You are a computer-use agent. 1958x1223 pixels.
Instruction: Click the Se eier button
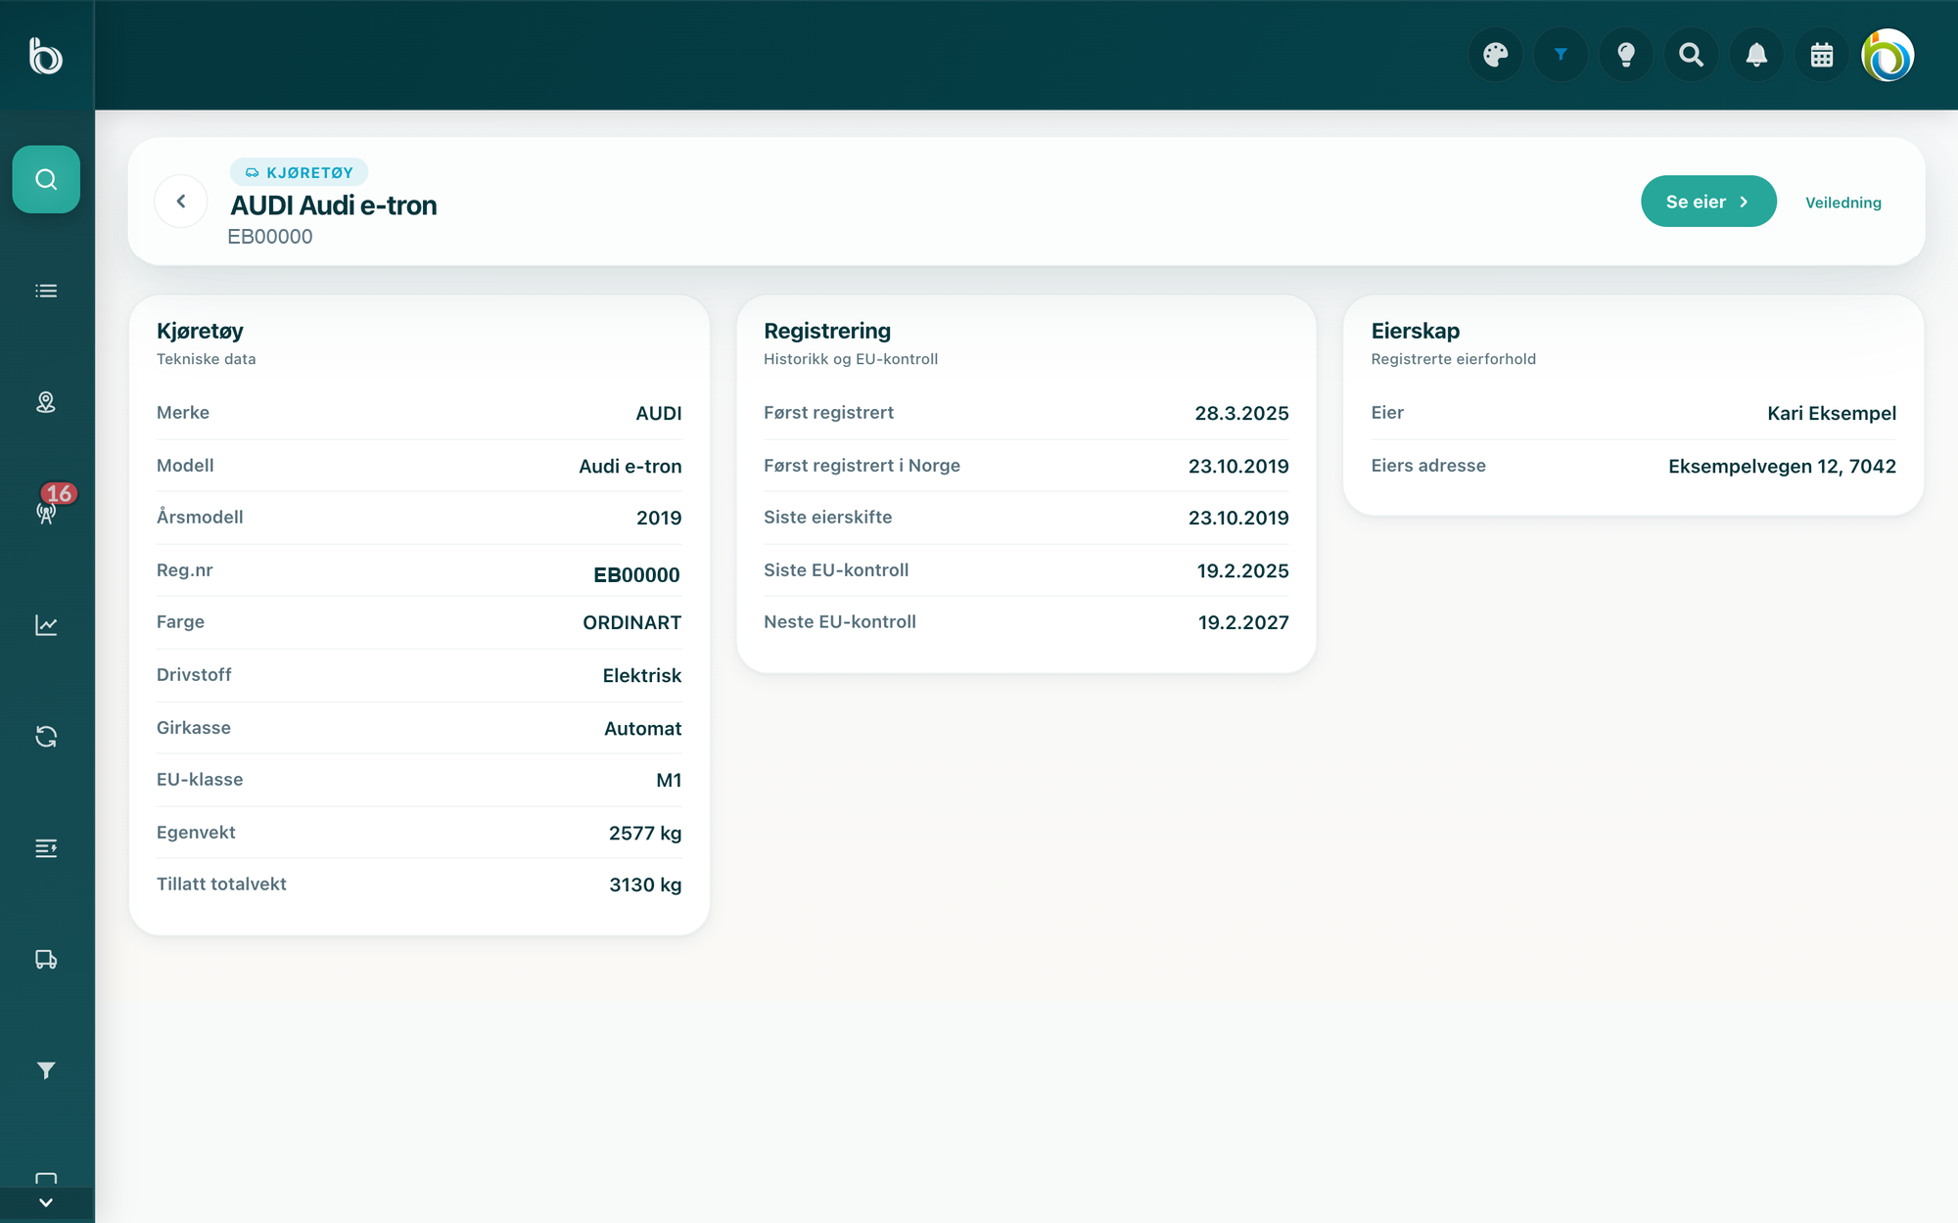click(1708, 202)
